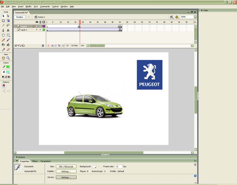
Task: Pick the Eraser tool
Action: (8, 49)
